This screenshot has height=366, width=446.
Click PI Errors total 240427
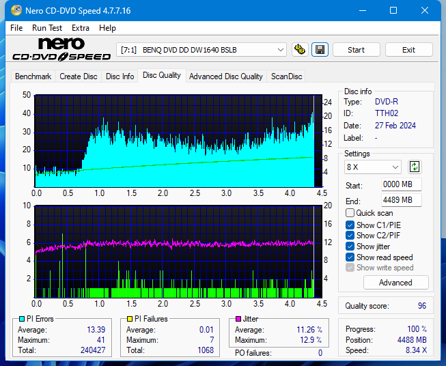[93, 350]
